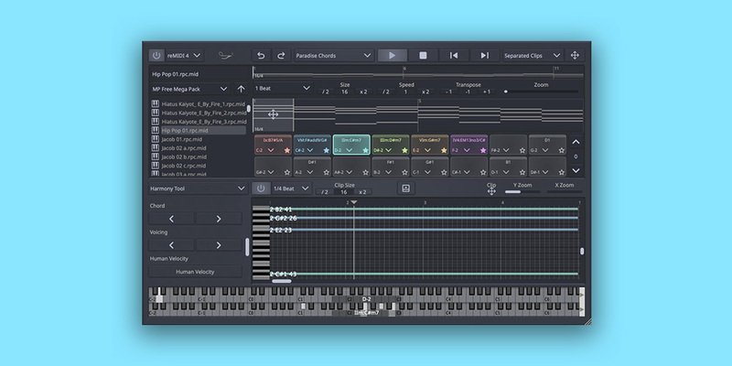This screenshot has width=732, height=366.
Task: Toggle favorite star on the D-2 chord pad
Action: (366, 149)
